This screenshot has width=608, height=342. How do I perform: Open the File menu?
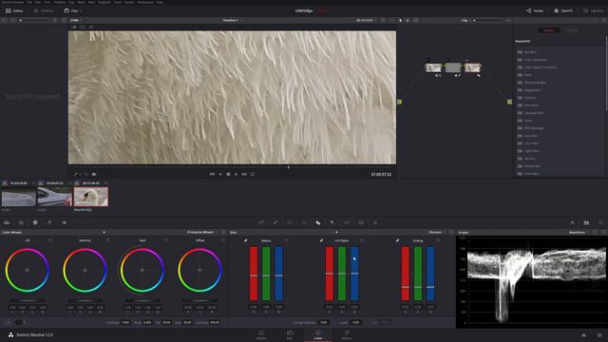coord(29,2)
